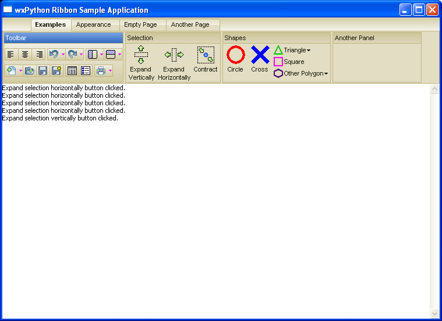Click the list view icon
Screen dimensions: 442x321
[x=86, y=71]
